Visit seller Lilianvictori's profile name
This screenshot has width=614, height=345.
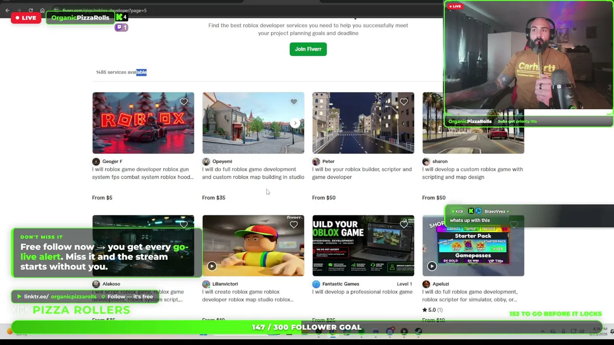pos(225,284)
